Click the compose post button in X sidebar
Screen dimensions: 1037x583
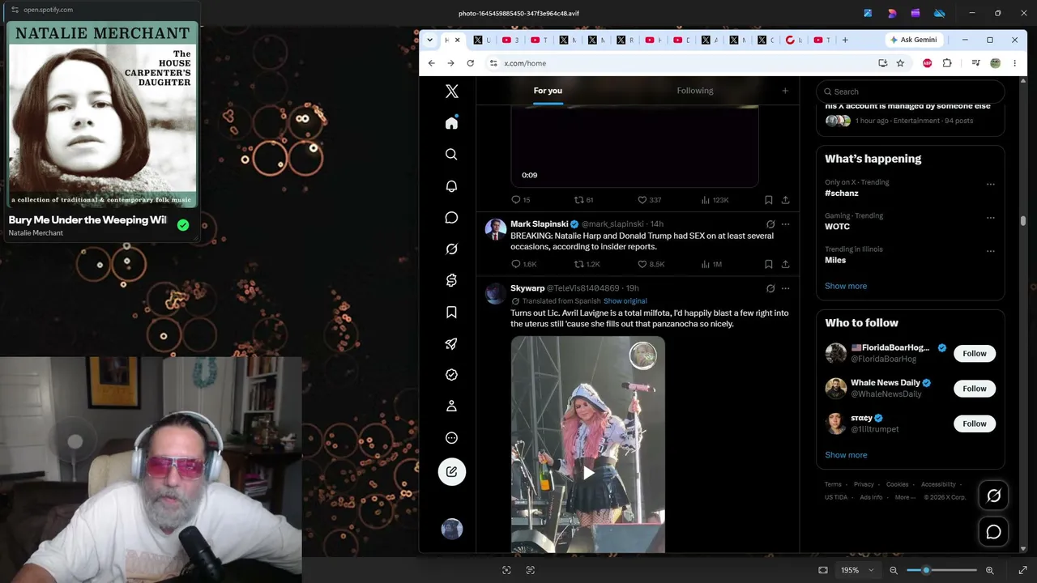[x=452, y=471]
